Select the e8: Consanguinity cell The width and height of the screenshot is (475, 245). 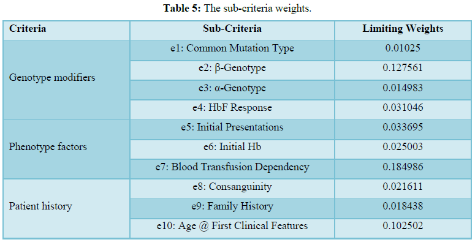coord(232,187)
